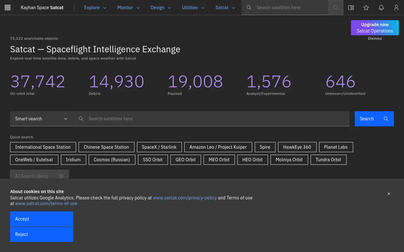
Task: Dismiss the Upgrade now banner
Action: 375,38
